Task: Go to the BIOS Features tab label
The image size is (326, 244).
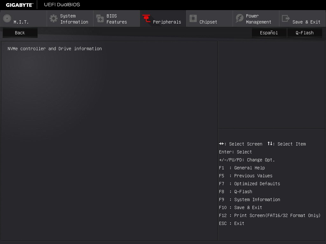Action: pos(117,19)
